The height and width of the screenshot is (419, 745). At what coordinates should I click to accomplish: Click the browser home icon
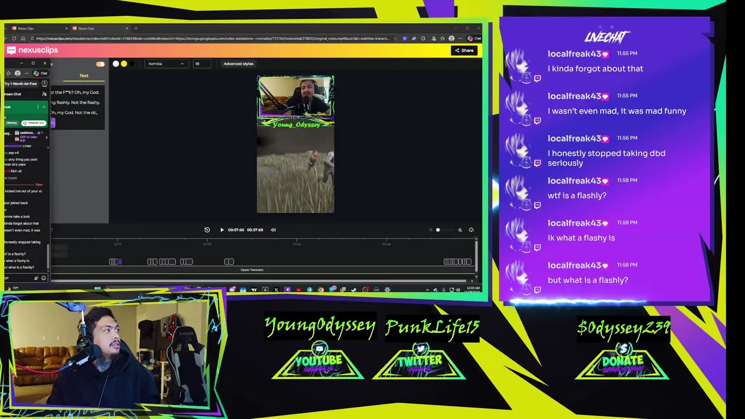click(23, 38)
